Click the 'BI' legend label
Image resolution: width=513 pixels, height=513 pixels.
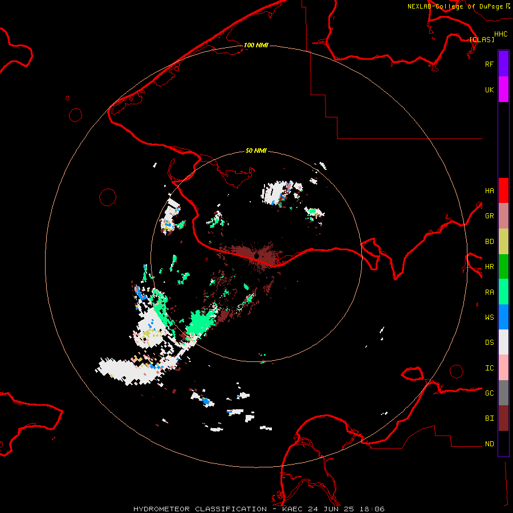click(x=489, y=418)
